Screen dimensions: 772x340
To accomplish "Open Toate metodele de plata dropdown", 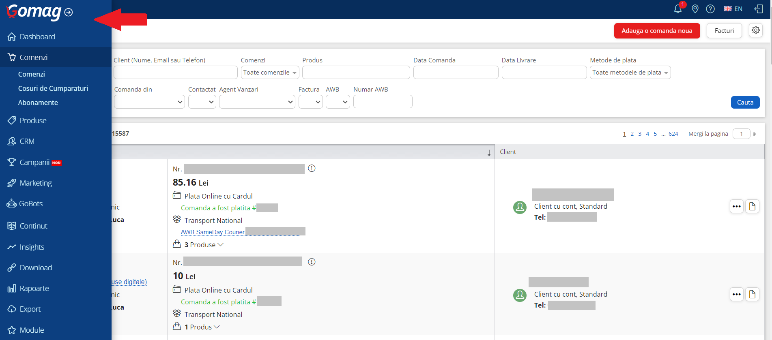I will 630,73.
